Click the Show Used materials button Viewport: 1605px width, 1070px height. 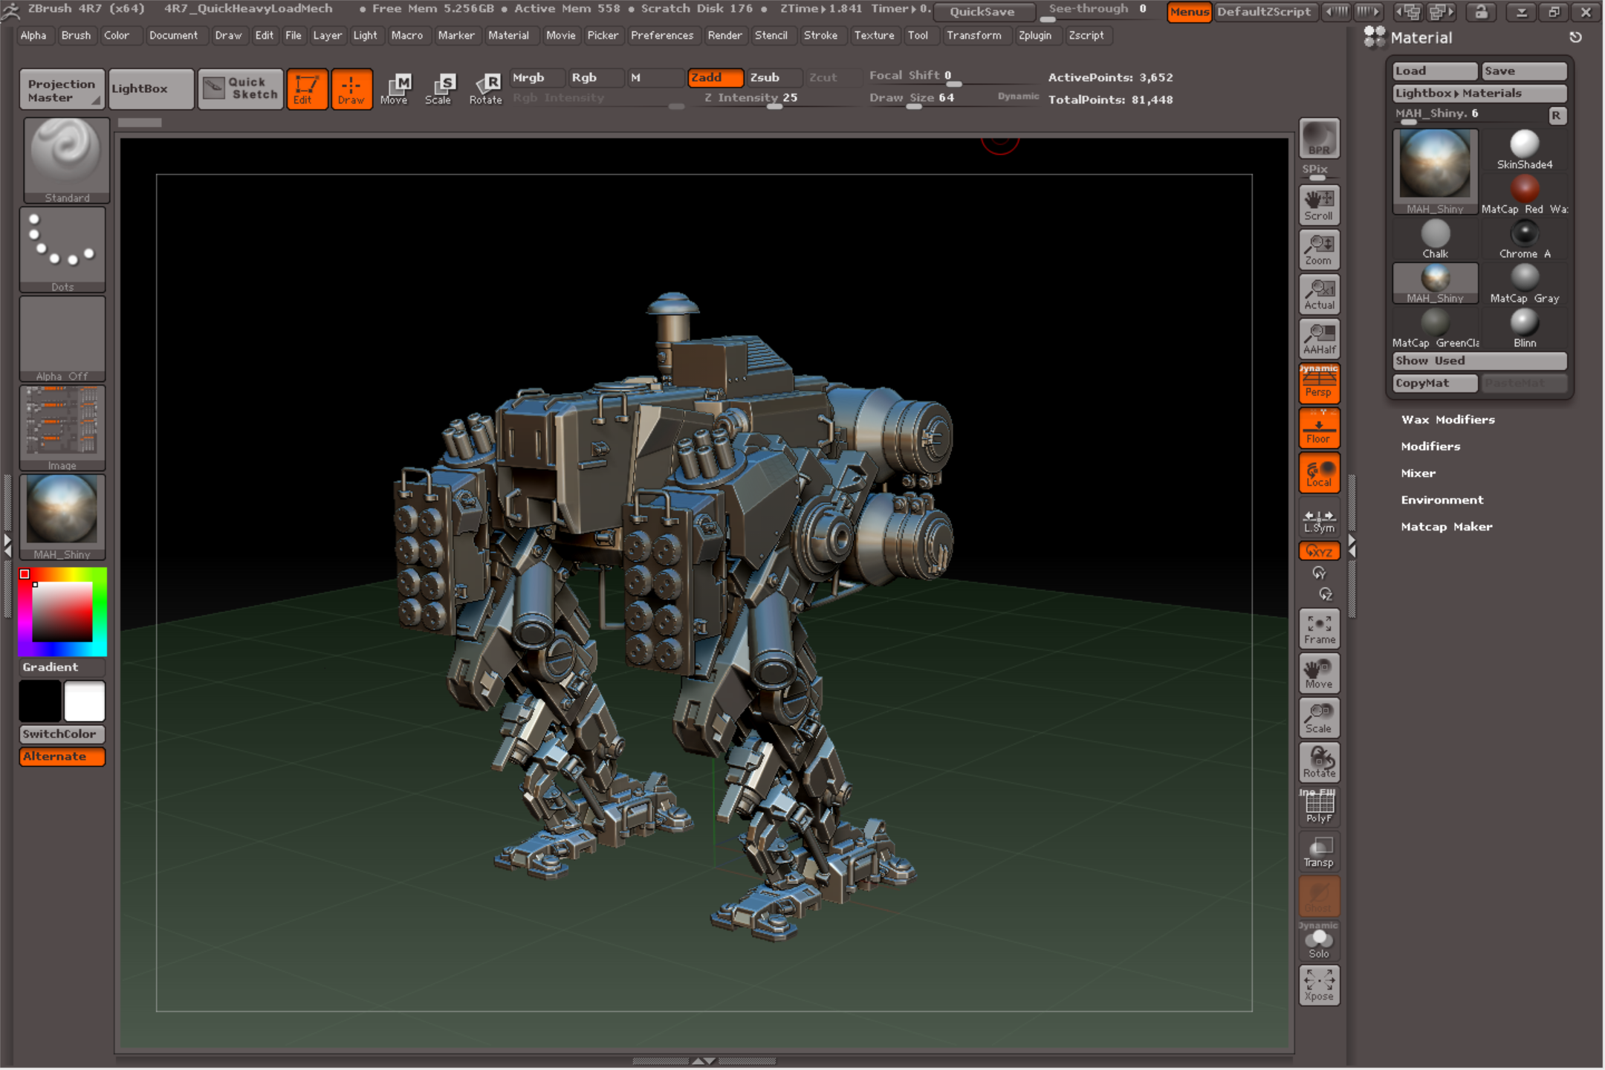pos(1476,362)
